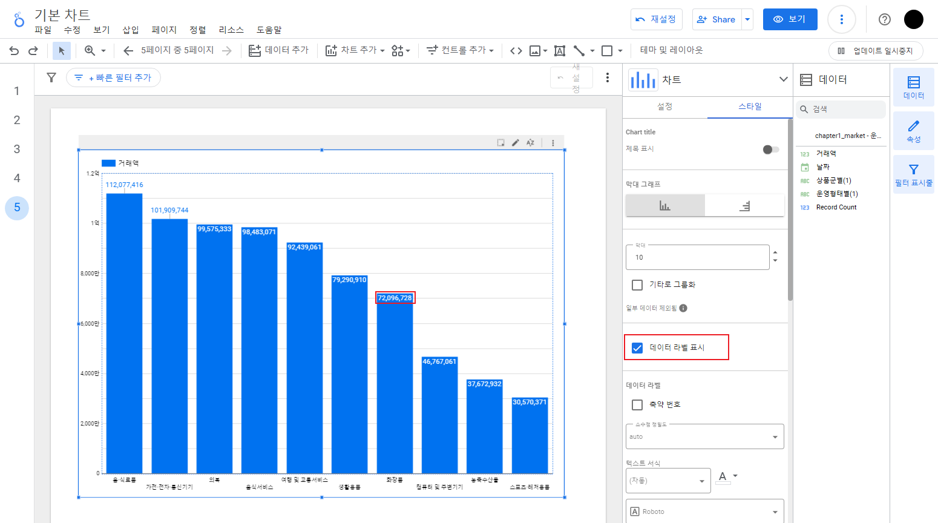Open the 속성 side panel tab

click(914, 131)
